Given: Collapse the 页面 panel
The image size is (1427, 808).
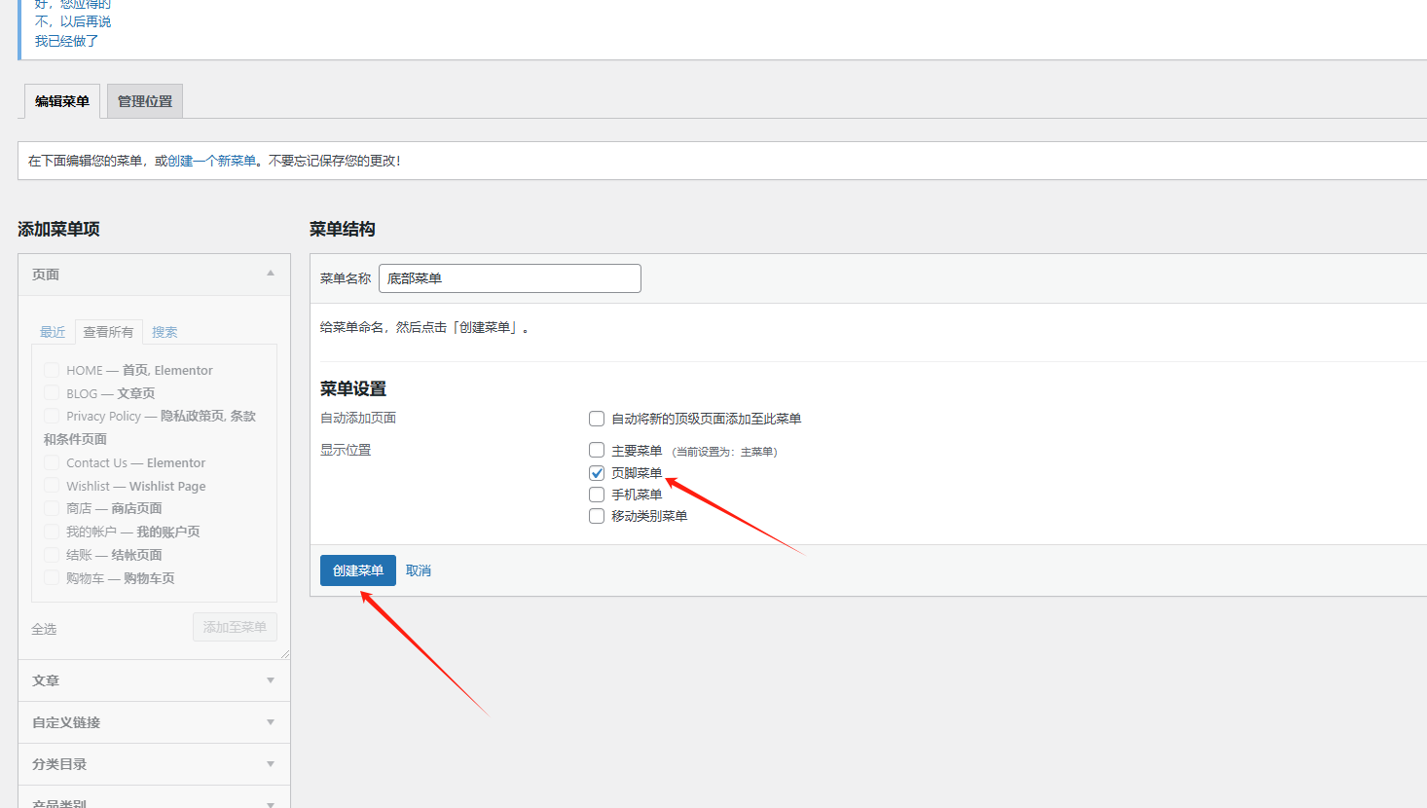Looking at the screenshot, I should 270,274.
